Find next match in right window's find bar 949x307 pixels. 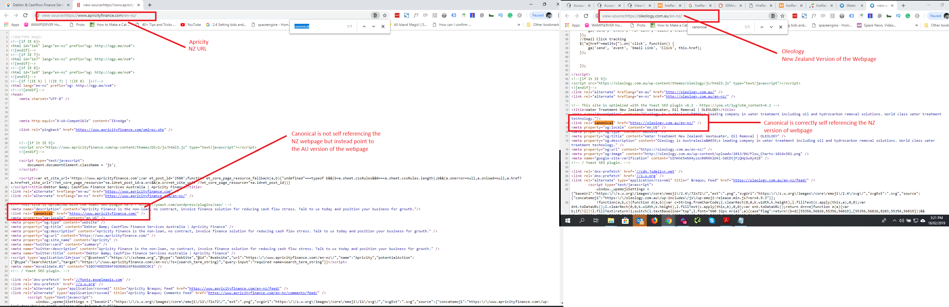(x=771, y=27)
